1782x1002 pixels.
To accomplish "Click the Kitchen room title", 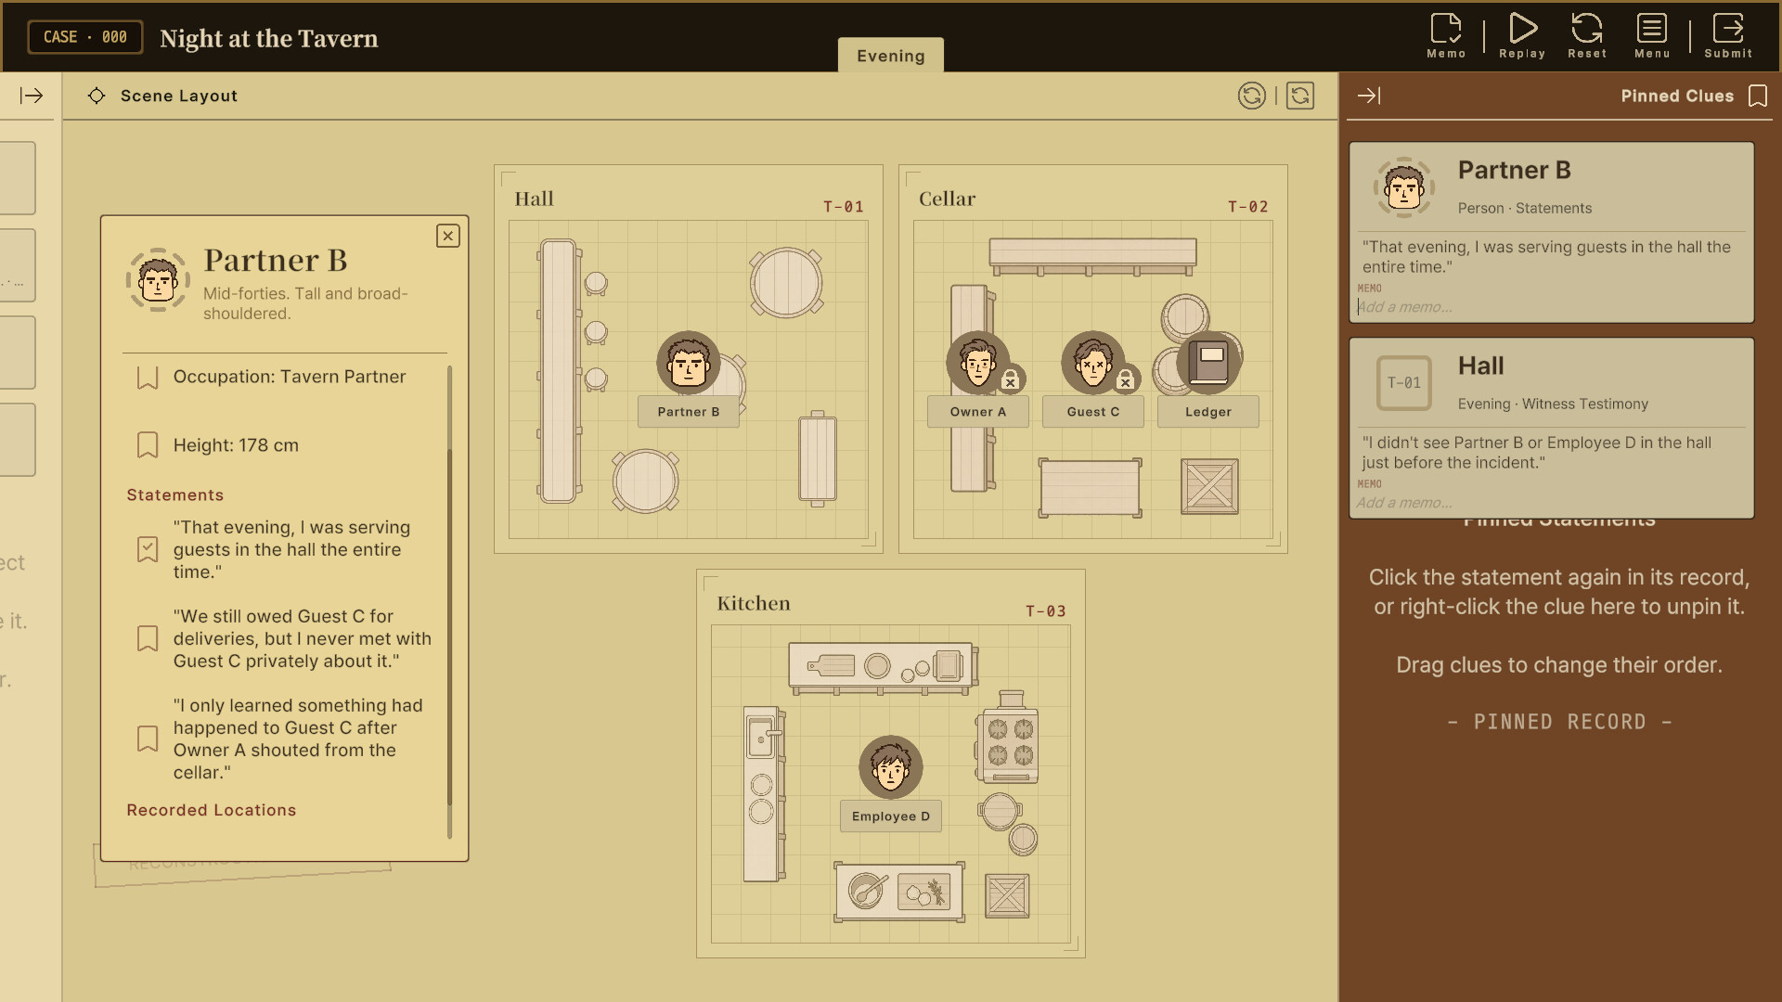I will pos(754,603).
